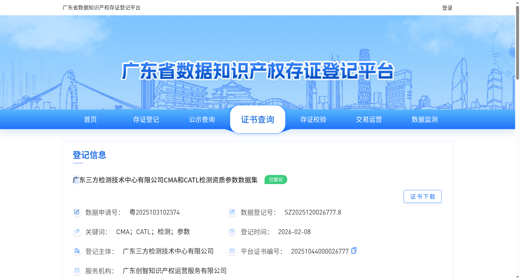
Task: Click registrant 广东三方检测技术中心有限公司 value
Action: pos(168,251)
